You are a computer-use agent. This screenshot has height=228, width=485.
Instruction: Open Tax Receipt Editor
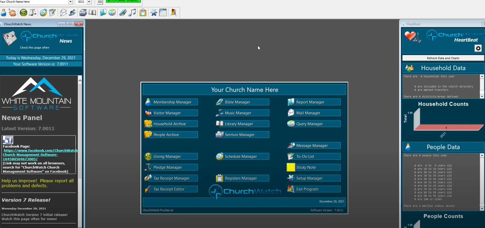(x=171, y=189)
